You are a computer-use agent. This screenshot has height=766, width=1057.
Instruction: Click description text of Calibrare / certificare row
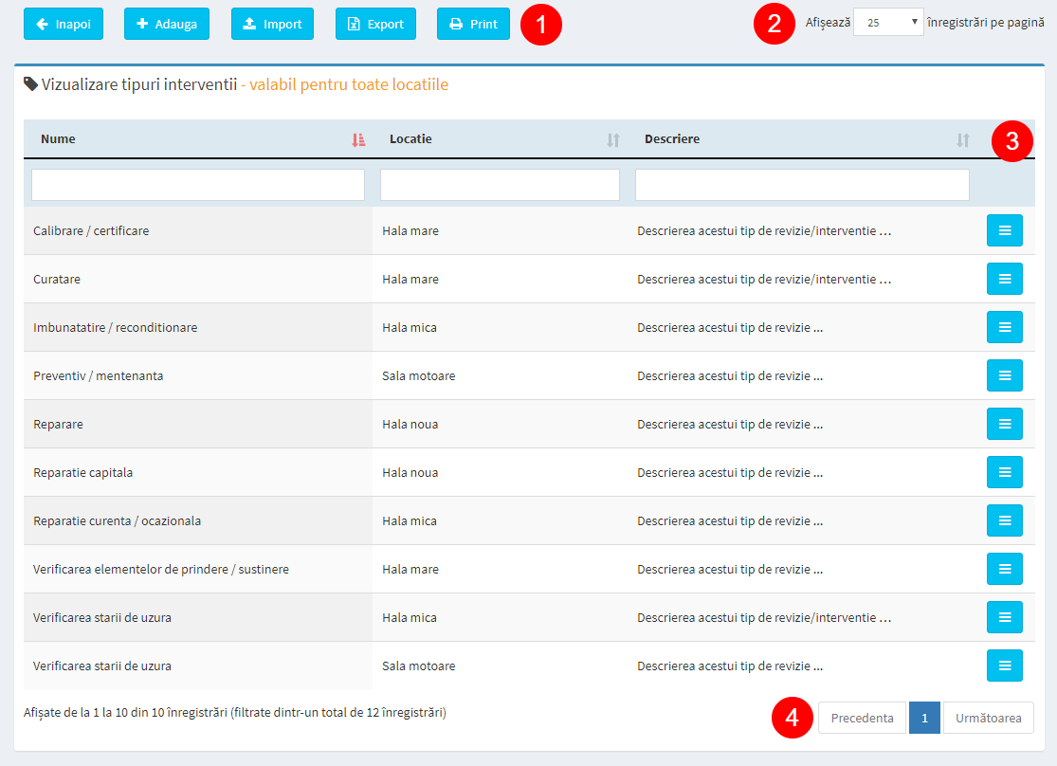pyautogui.click(x=764, y=230)
